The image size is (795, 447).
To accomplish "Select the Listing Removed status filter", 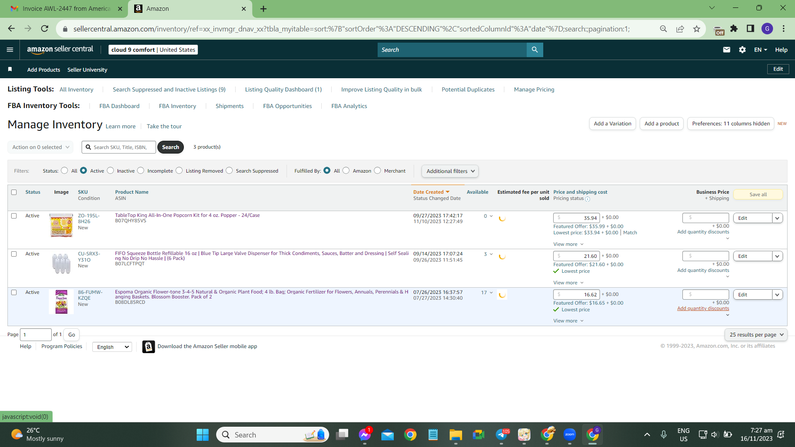I will pos(179,171).
